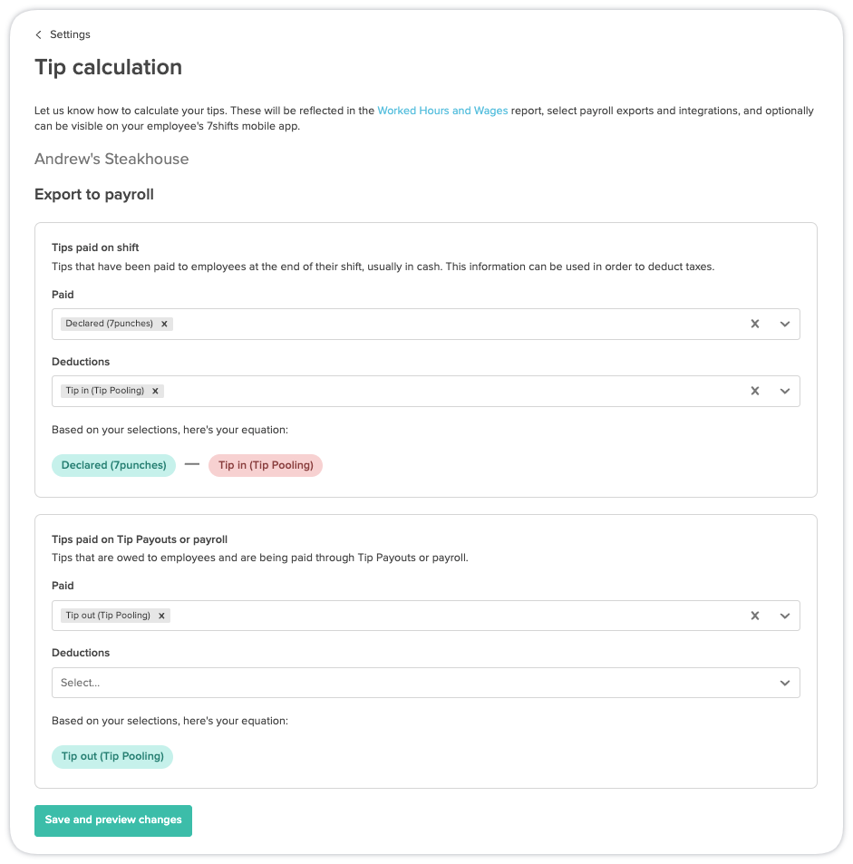Click Save and preview changes button

click(x=113, y=820)
